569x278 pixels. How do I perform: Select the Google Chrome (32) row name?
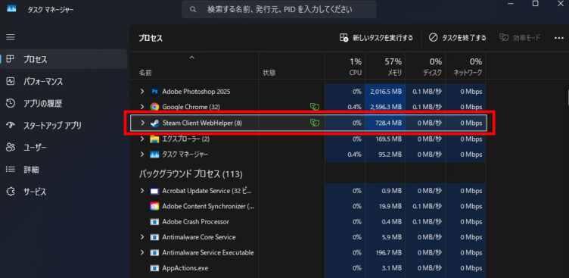pos(190,107)
